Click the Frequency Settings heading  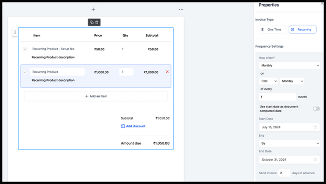click(x=270, y=46)
